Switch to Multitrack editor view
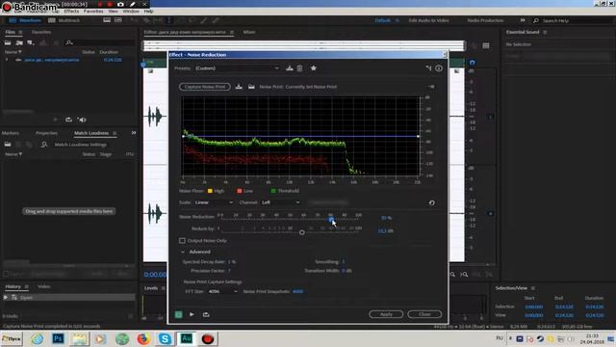This screenshot has height=347, width=616. (64, 20)
